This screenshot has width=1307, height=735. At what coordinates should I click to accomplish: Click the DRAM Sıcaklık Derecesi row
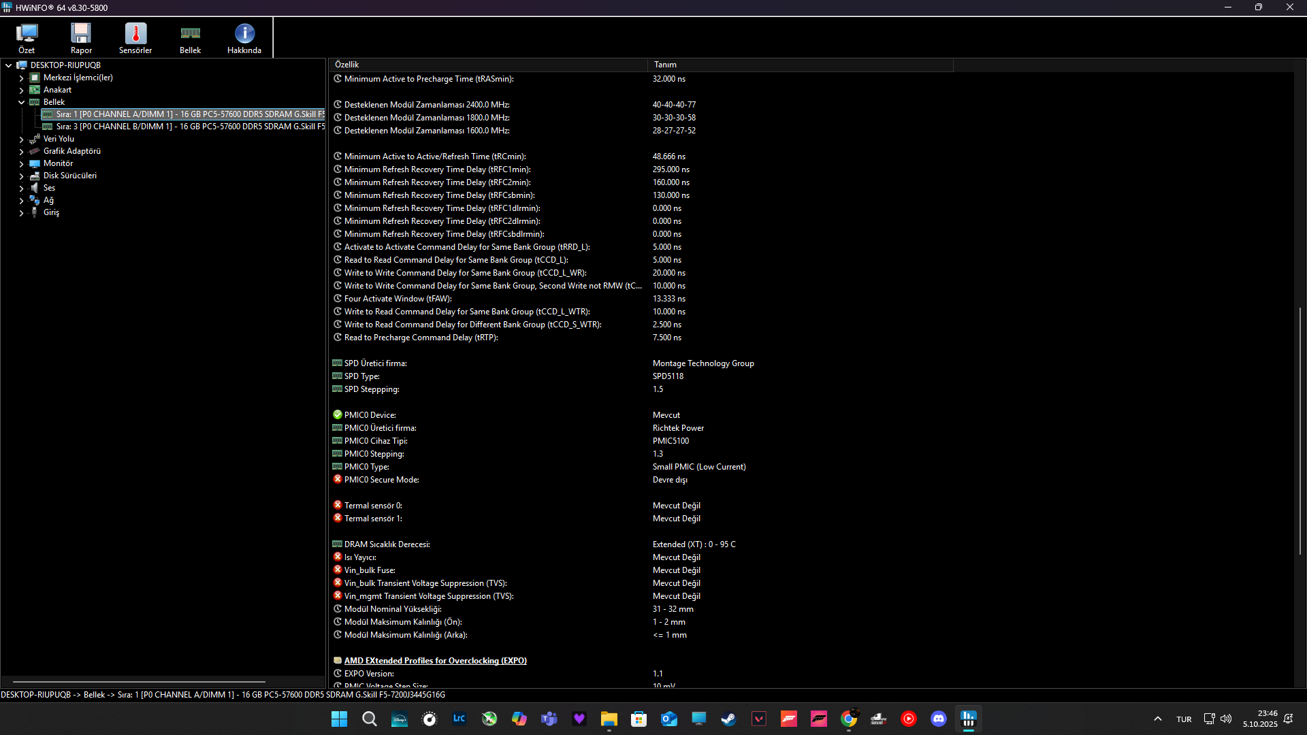tap(811, 544)
